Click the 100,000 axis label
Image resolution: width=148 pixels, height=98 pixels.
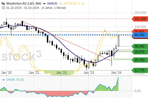tap(140, 27)
